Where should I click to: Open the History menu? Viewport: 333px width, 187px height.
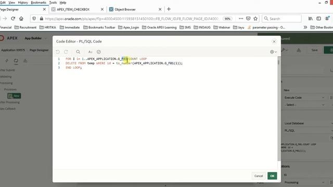coord(23,3)
